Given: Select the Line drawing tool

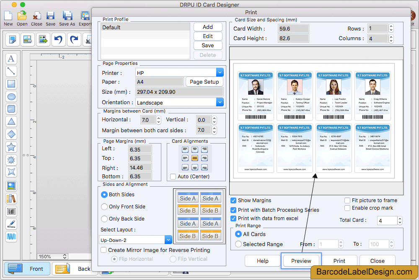Looking at the screenshot, I should tap(11, 71).
